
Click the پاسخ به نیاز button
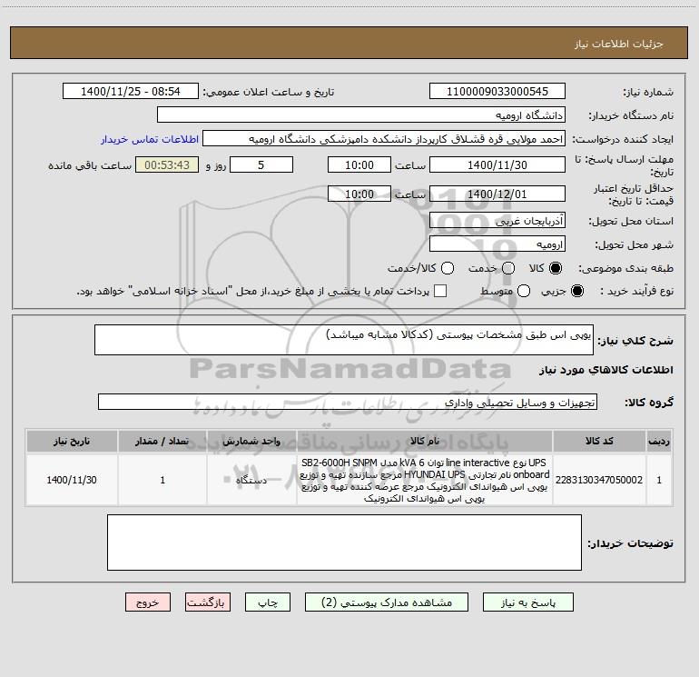(x=527, y=602)
